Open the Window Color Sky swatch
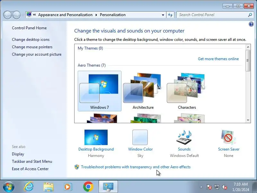Viewport: 257px width, 193px height. click(x=140, y=137)
